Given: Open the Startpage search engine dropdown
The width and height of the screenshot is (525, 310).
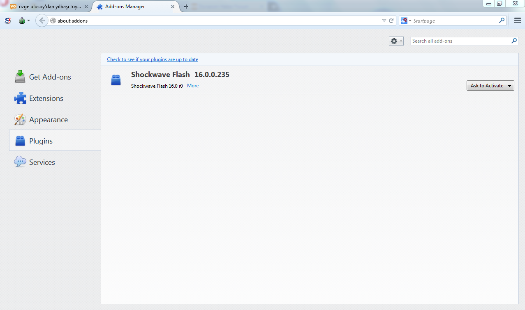Looking at the screenshot, I should (406, 21).
